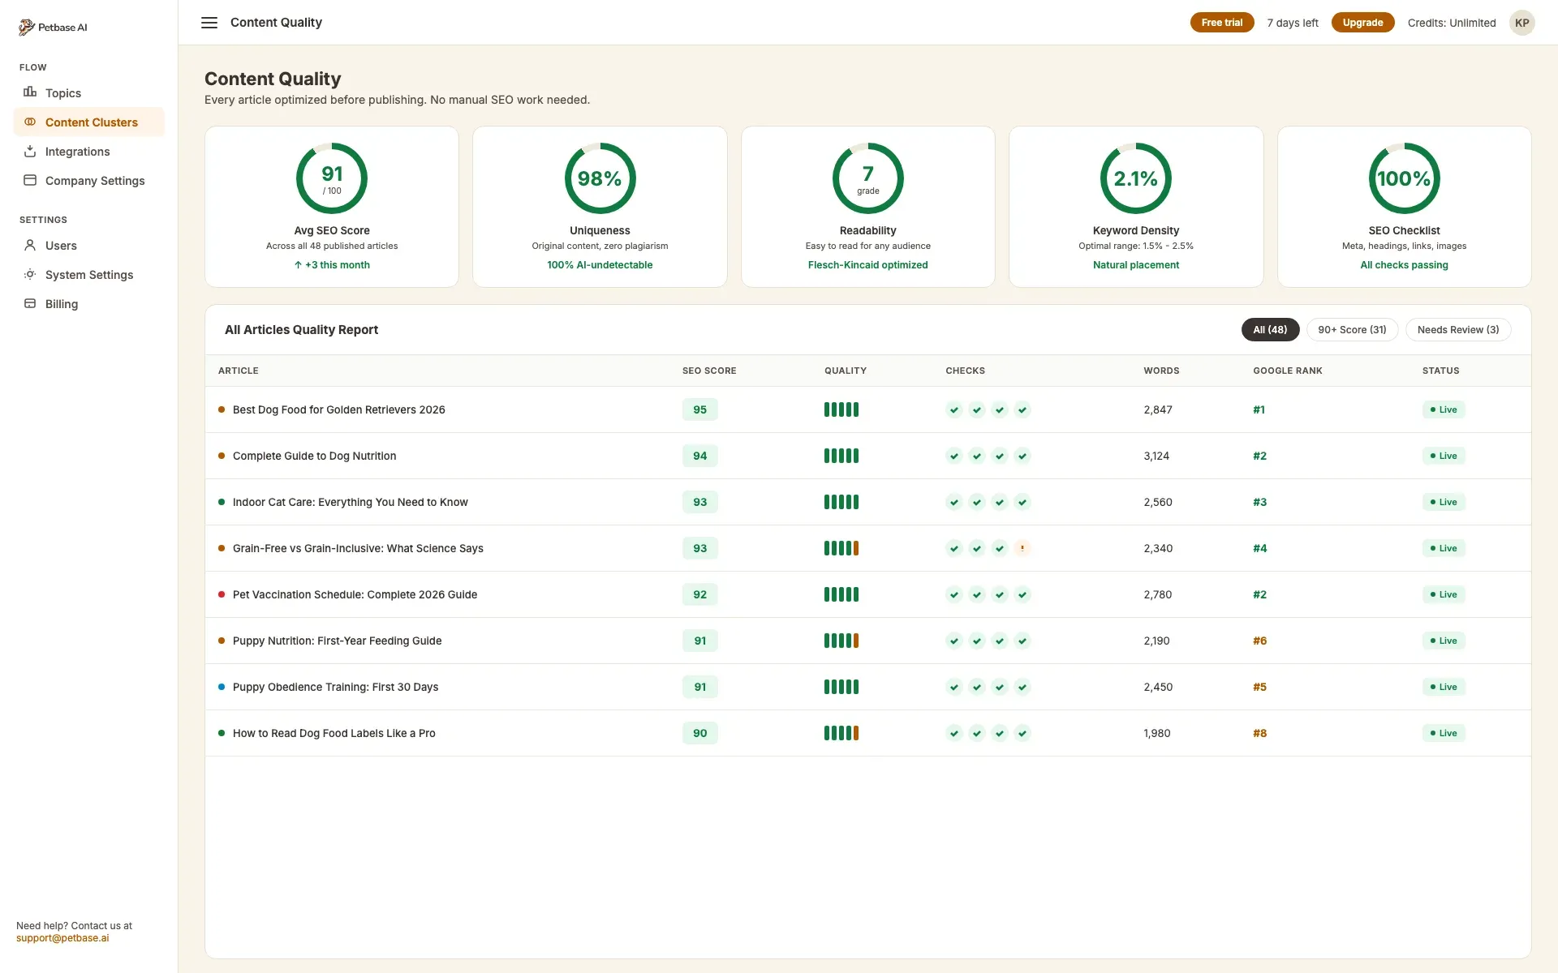The height and width of the screenshot is (973, 1558).
Task: Switch to the Needs Review (3) filter
Action: (1458, 329)
